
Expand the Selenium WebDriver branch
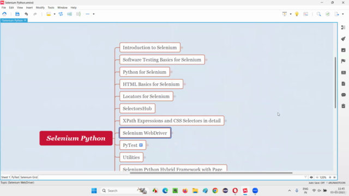pyautogui.click(x=172, y=133)
